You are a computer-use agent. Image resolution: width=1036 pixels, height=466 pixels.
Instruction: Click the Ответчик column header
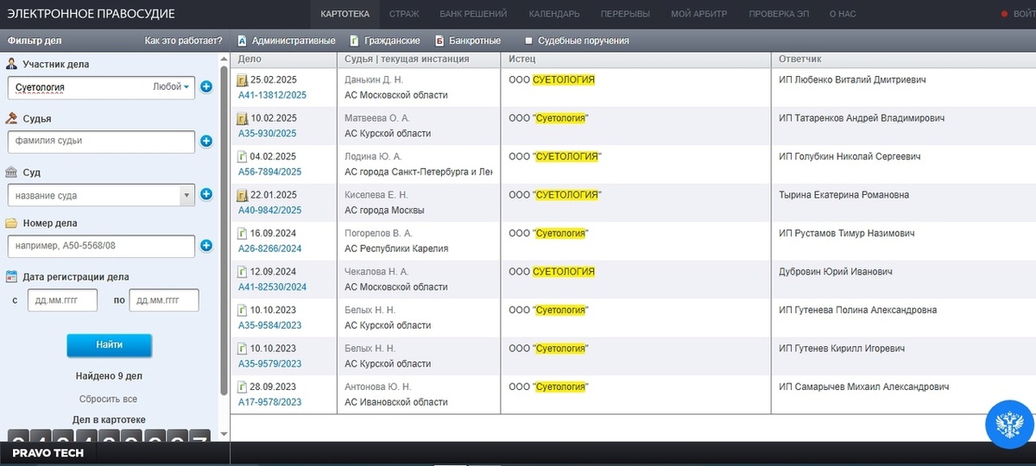903,59
